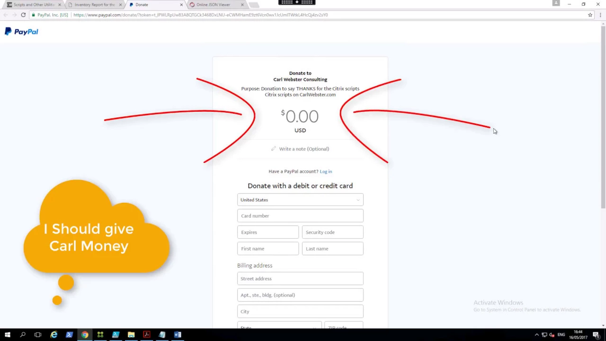Screen dimensions: 606x341
Task: Focus the Last name field
Action: [x=333, y=249]
